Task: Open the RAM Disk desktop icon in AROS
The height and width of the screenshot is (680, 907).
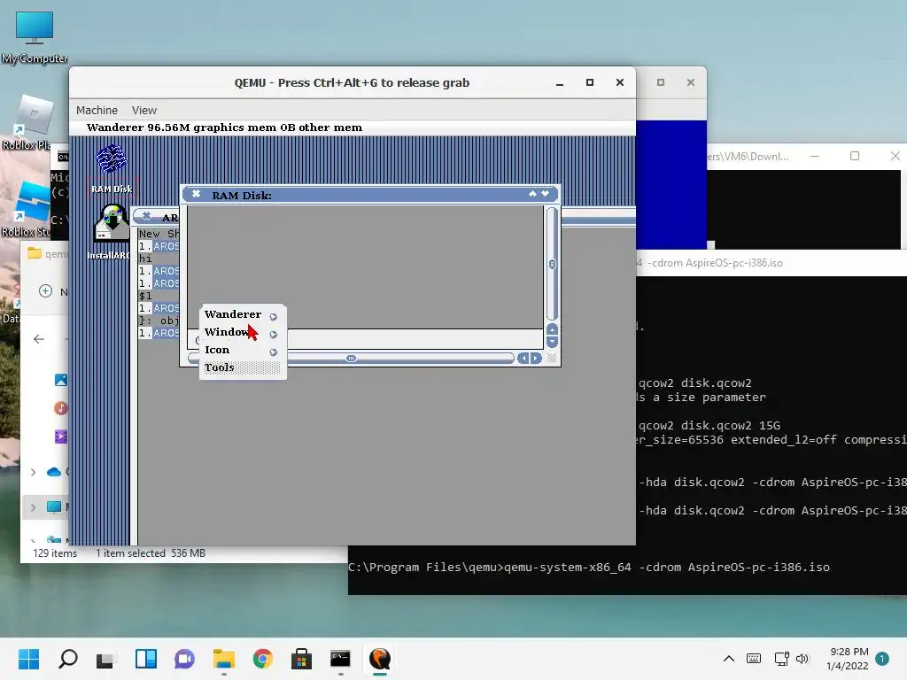Action: coord(111,159)
